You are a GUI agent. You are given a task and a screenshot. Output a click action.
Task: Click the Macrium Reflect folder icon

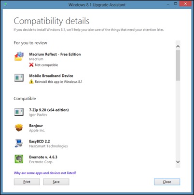[19, 56]
